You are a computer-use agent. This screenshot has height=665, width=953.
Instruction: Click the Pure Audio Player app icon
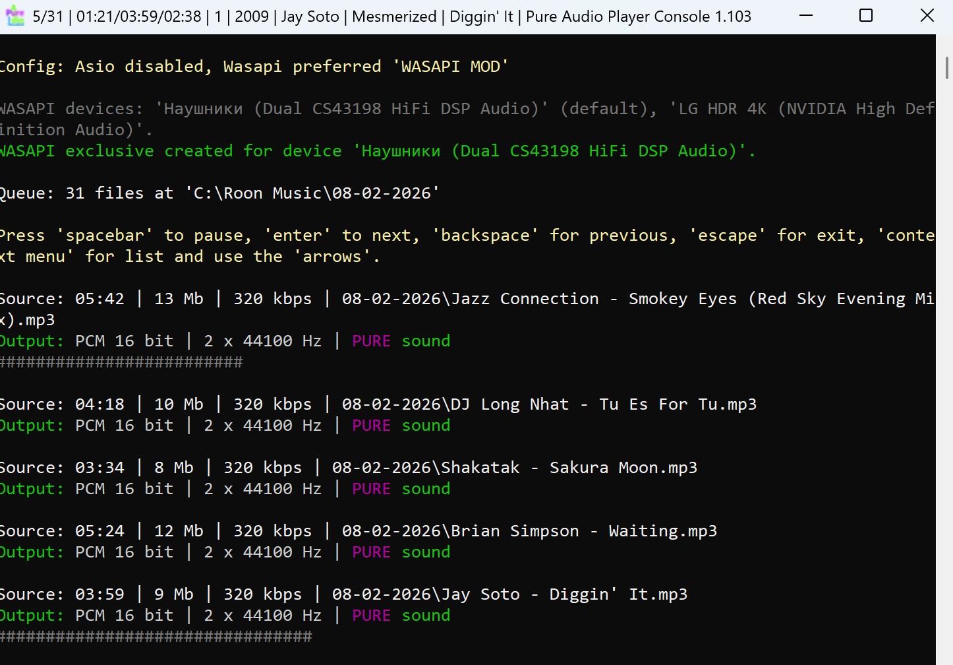tap(16, 15)
